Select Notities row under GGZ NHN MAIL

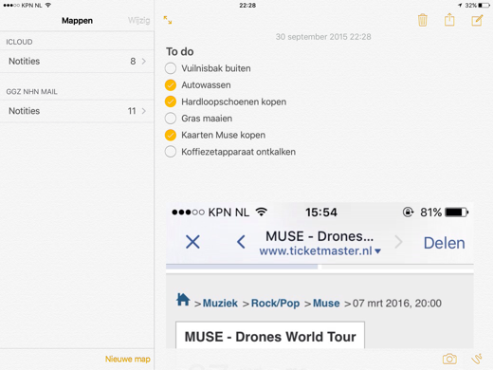77,111
